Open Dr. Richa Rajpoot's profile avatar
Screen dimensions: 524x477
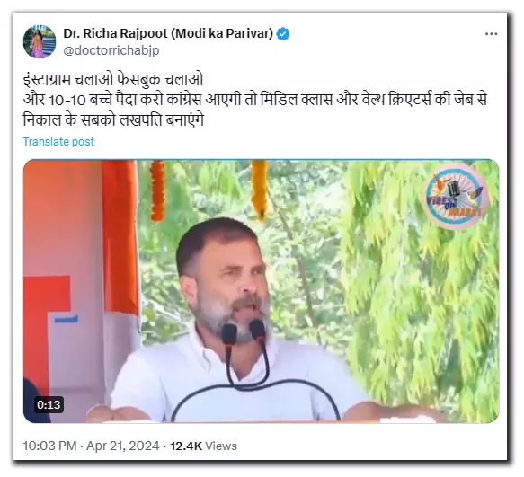[40, 41]
